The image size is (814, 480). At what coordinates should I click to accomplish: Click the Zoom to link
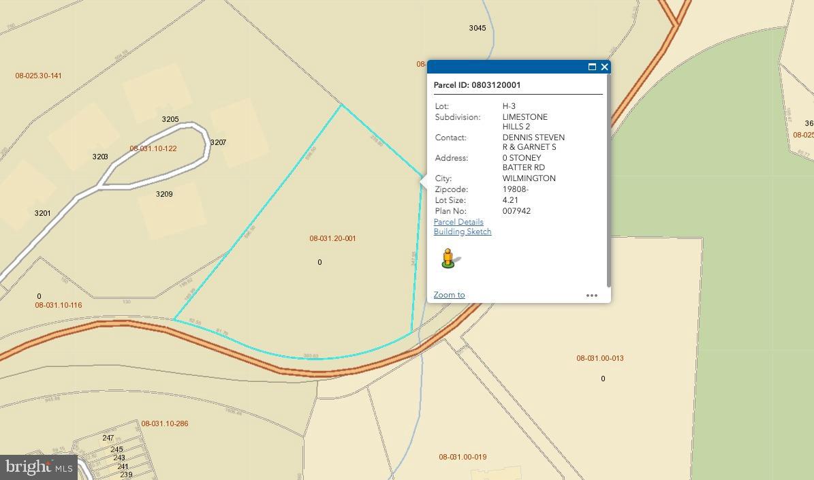pyautogui.click(x=449, y=295)
